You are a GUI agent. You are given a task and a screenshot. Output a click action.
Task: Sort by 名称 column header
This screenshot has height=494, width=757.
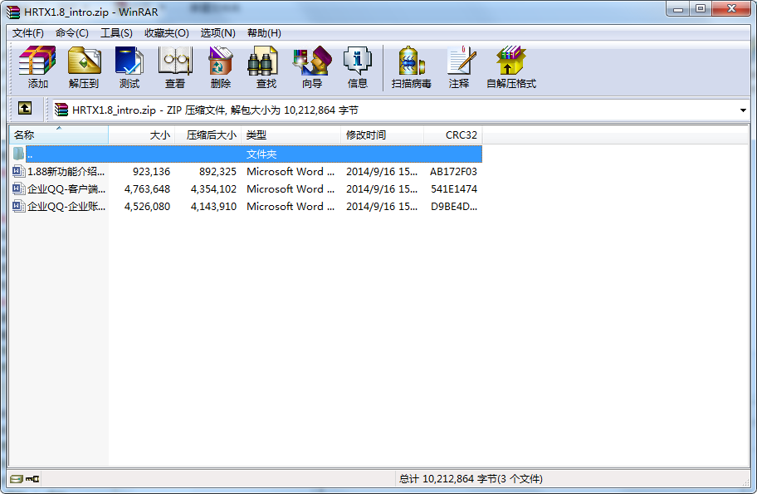[58, 135]
